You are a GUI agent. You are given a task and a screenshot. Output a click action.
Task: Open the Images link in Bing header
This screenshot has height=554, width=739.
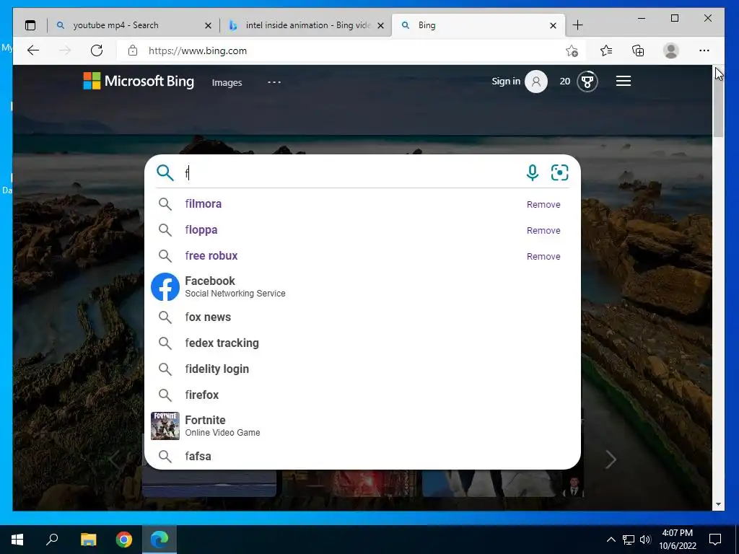pos(227,82)
